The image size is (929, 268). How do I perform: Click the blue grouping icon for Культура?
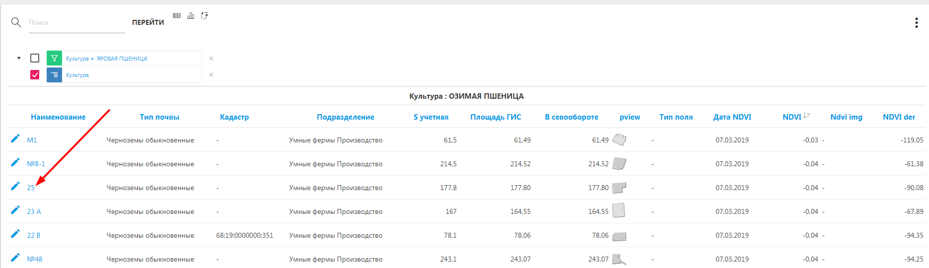point(54,75)
